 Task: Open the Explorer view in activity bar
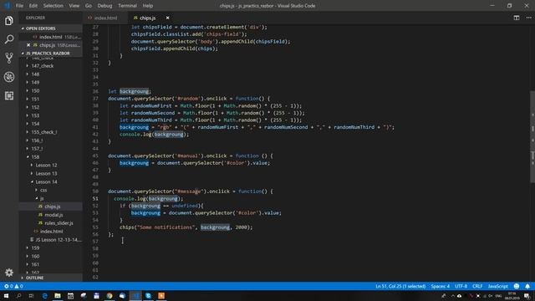click(9, 21)
